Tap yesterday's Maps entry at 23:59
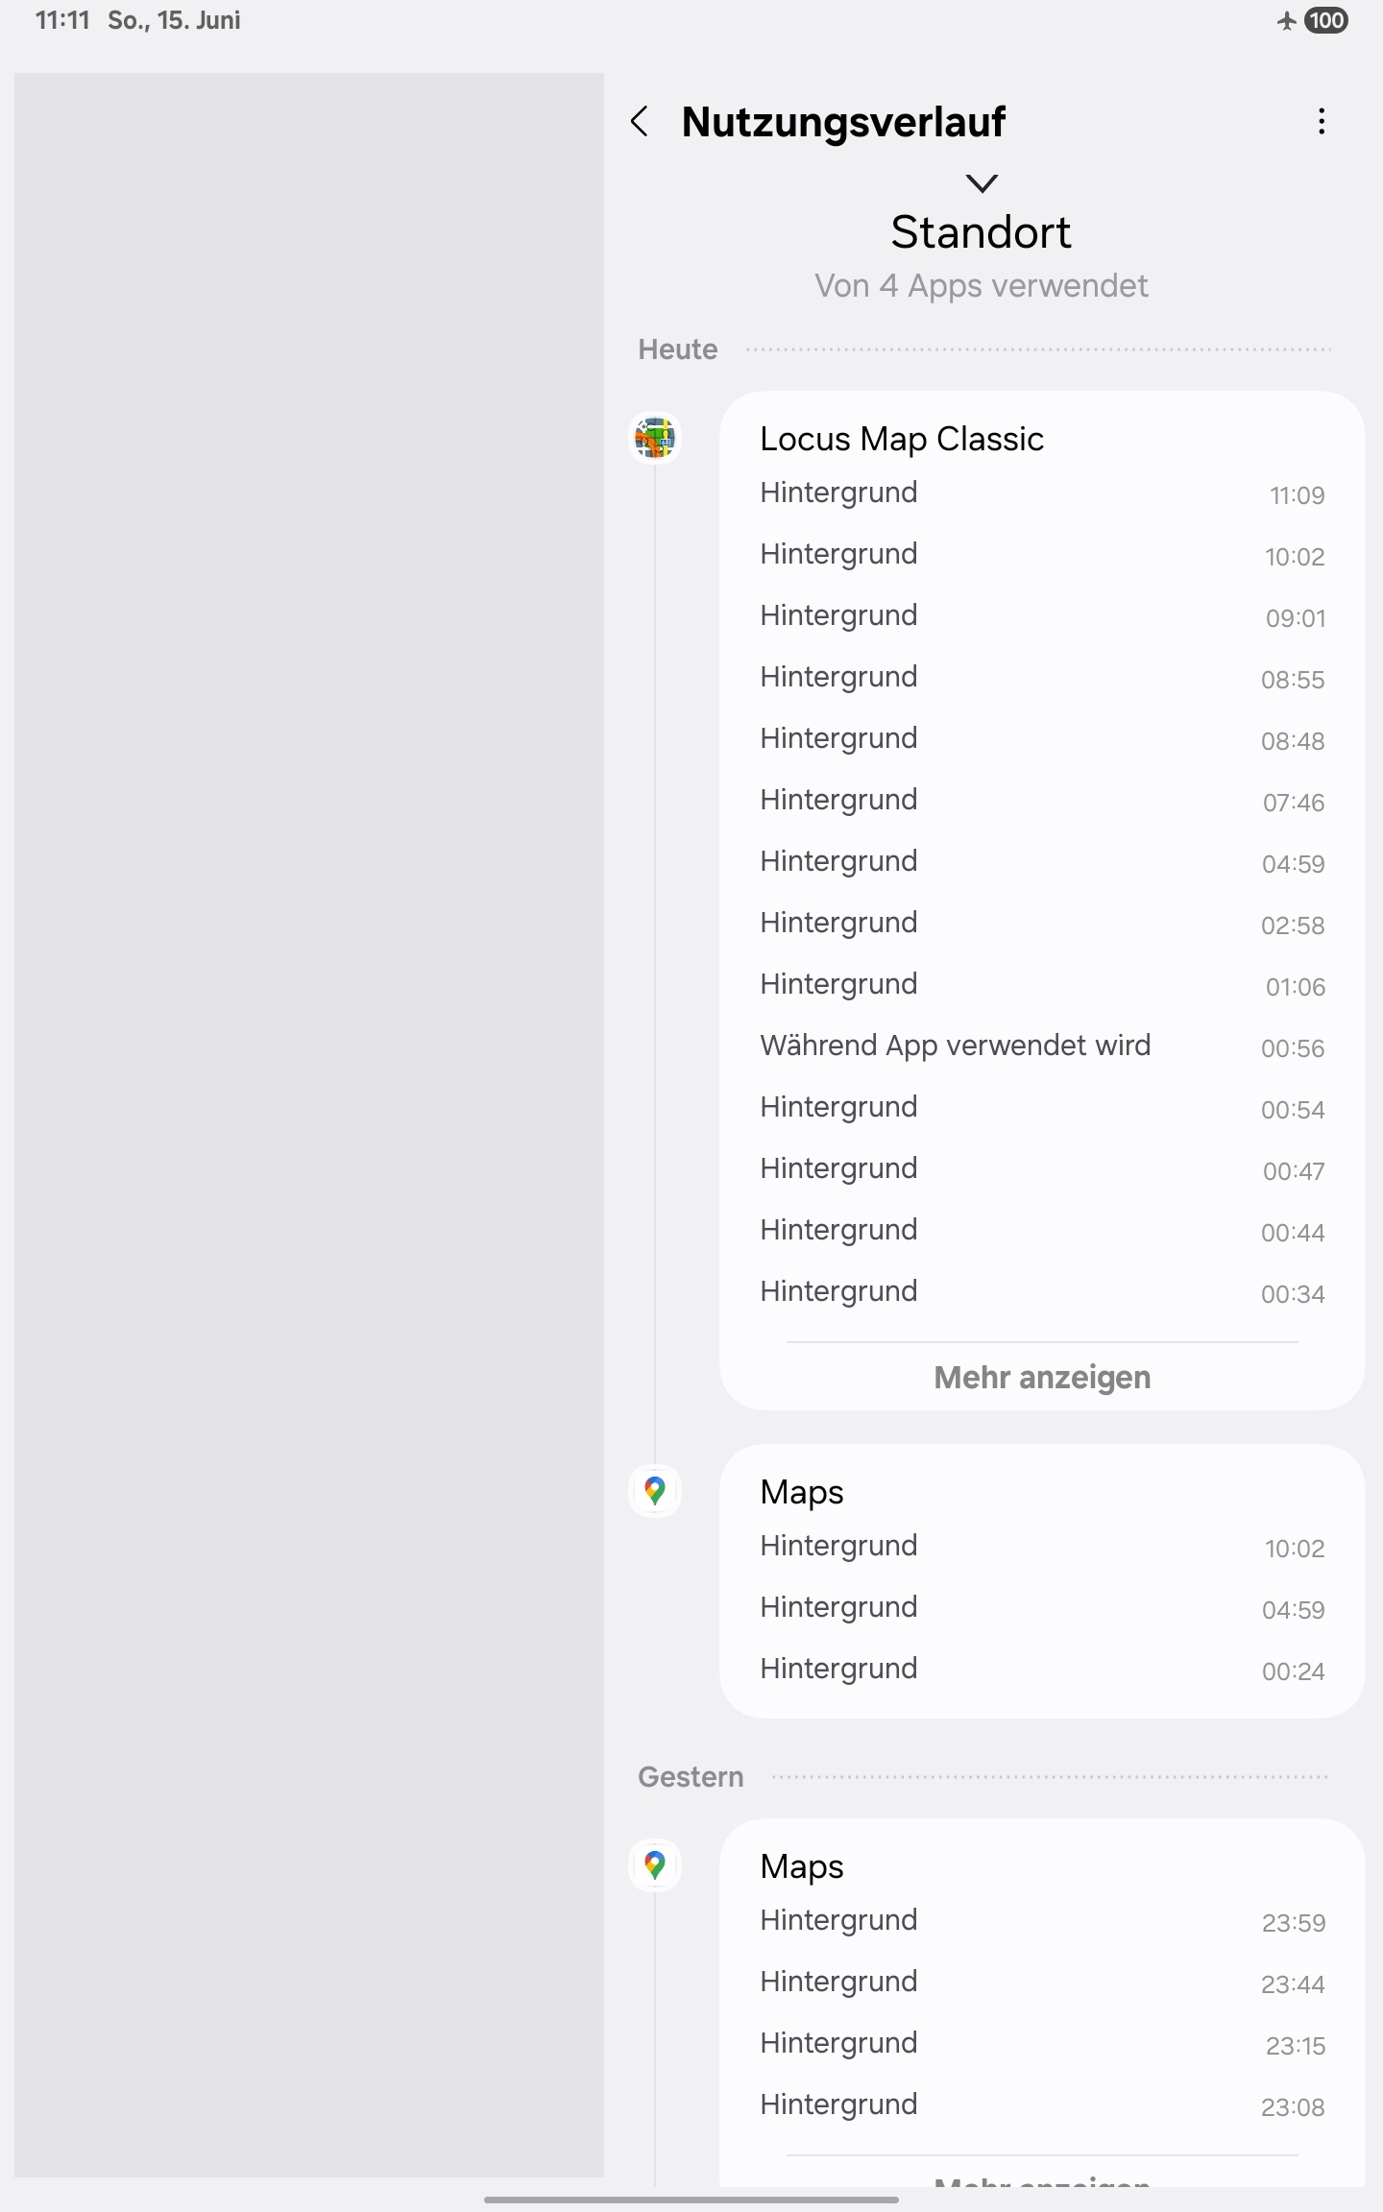The width and height of the screenshot is (1383, 2212). coord(1042,1921)
